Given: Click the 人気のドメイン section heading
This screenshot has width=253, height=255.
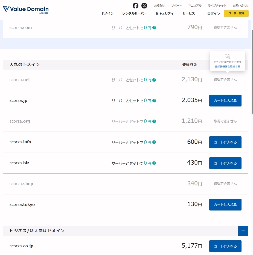Looking at the screenshot, I should coord(25,64).
